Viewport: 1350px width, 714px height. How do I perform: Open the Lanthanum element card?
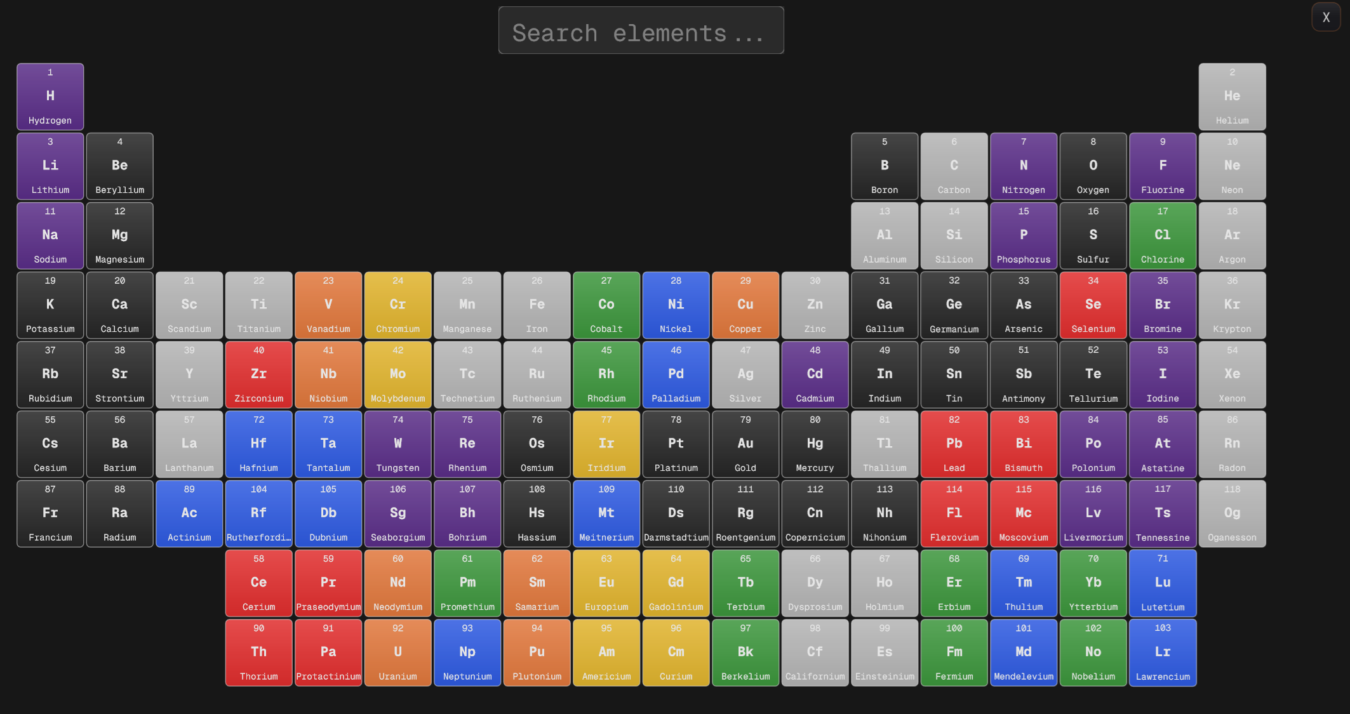click(189, 444)
